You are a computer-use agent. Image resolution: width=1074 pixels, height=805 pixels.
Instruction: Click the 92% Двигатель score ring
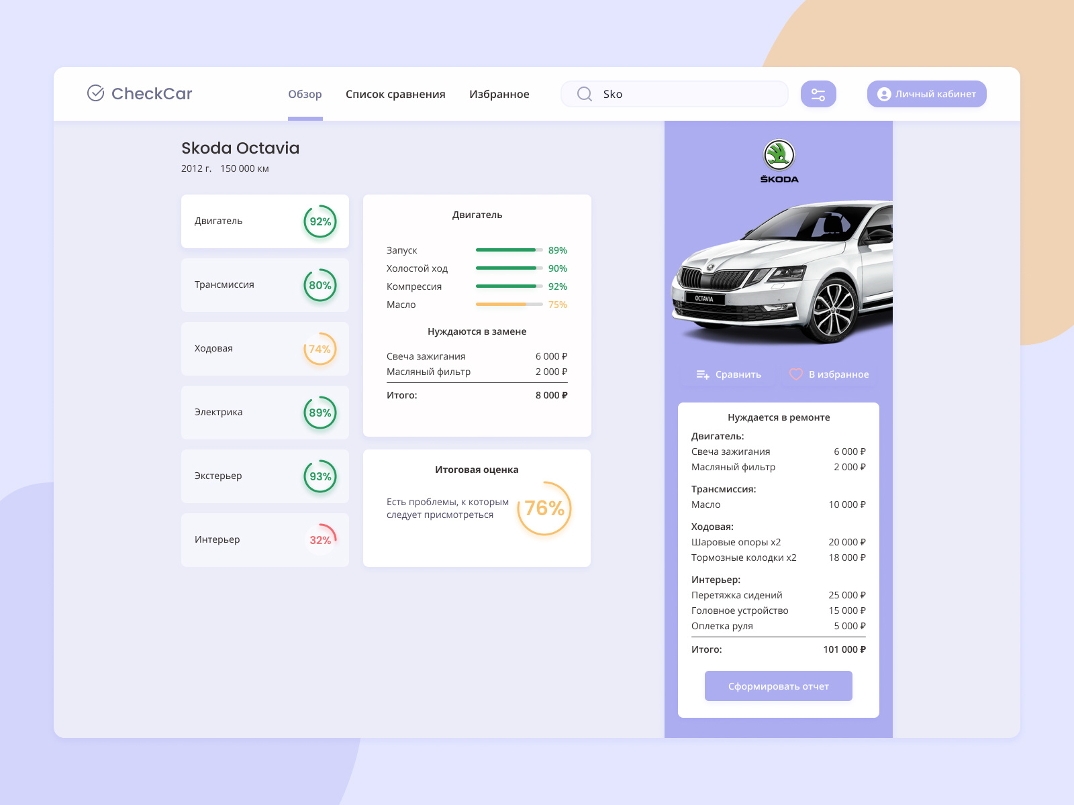pos(320,221)
